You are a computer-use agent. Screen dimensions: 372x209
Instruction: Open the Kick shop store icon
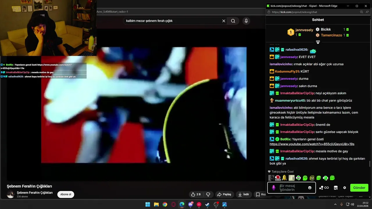coord(336,188)
